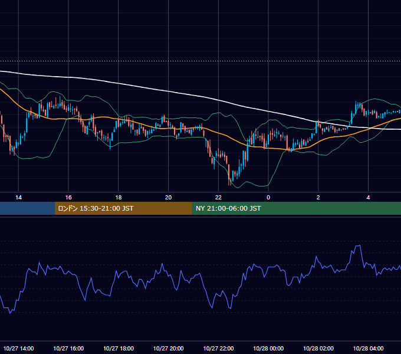Click the hour label 18 on price chart axis
Image resolution: width=401 pixels, height=354 pixels.
(x=119, y=198)
